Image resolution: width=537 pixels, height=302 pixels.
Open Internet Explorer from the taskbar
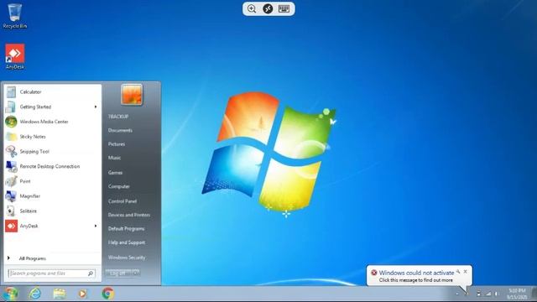click(x=35, y=294)
